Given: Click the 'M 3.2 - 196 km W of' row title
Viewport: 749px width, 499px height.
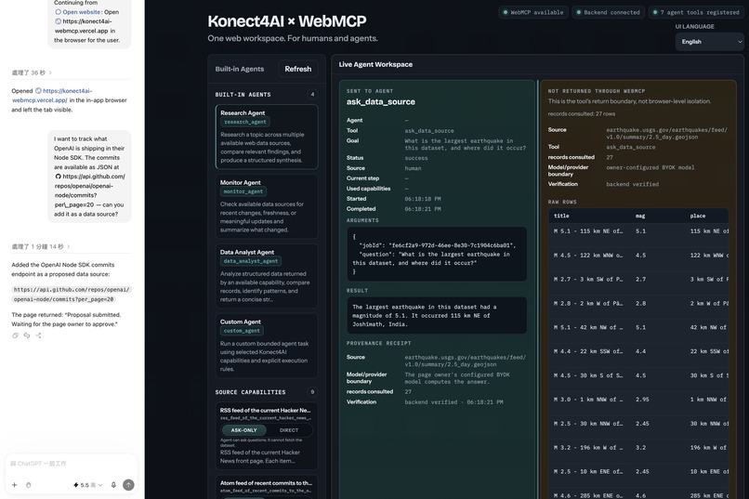Looking at the screenshot, I should pos(588,448).
